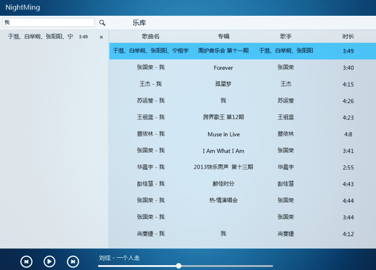Remove the 于湉 playlist entry with X
Image resolution: width=376 pixels, height=270 pixels.
[x=101, y=37]
